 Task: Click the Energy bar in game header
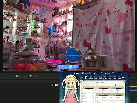tap(86, 73)
